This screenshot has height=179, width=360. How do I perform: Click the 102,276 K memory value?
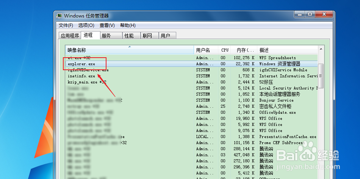pyautogui.click(x=244, y=58)
